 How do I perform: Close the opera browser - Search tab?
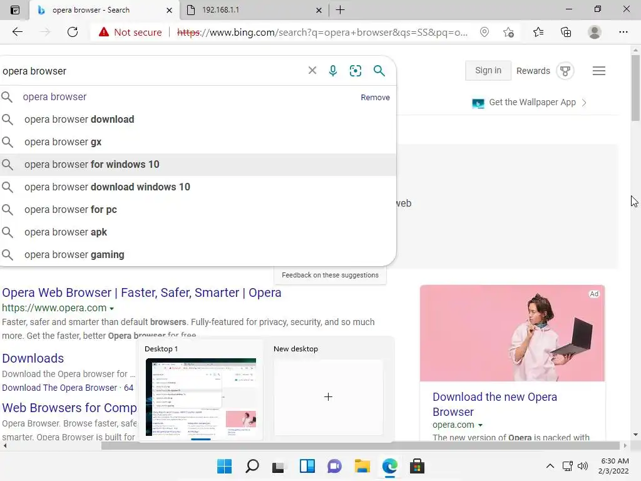169,10
